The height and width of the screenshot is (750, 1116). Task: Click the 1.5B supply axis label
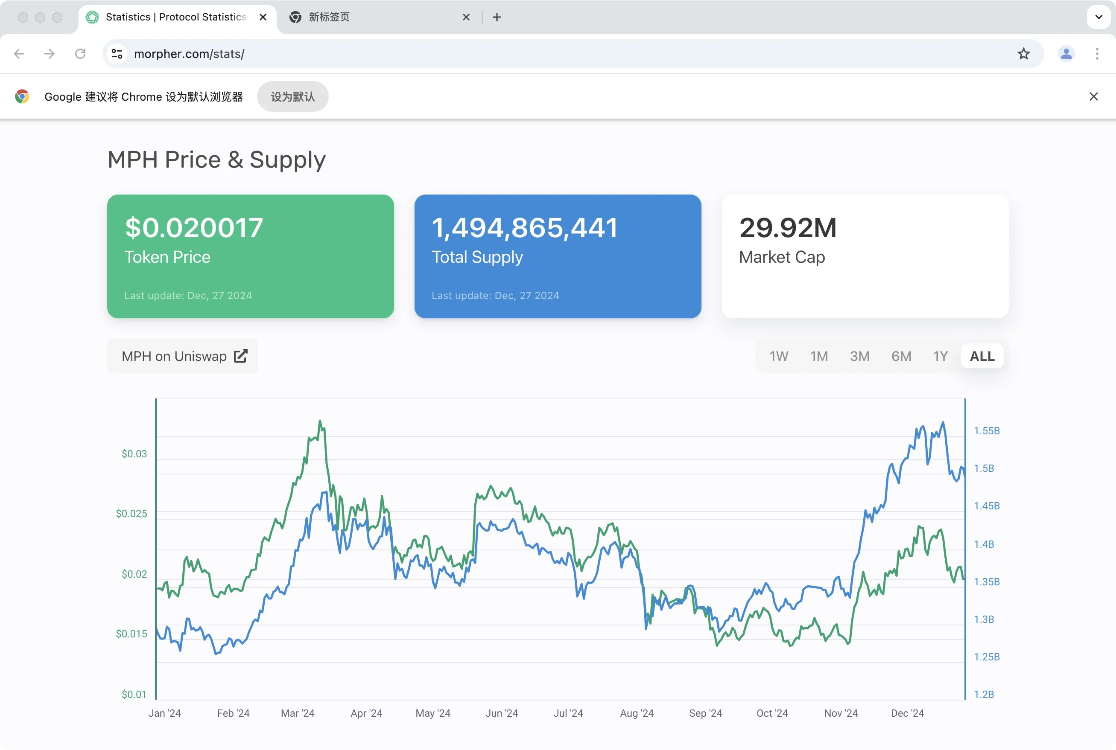coord(984,469)
